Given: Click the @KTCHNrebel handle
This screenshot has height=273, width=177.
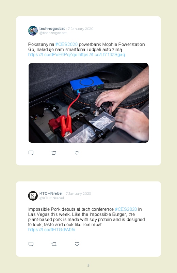Looking at the screenshot, I should (x=52, y=198).
